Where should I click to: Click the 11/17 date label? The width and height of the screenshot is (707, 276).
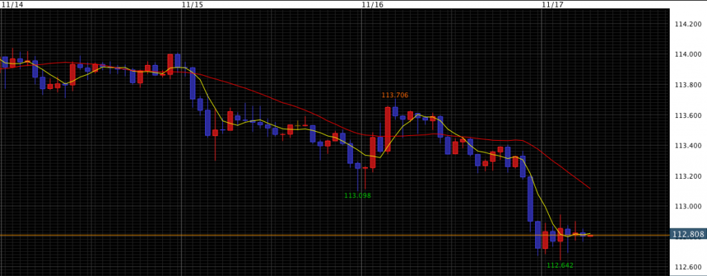552,4
